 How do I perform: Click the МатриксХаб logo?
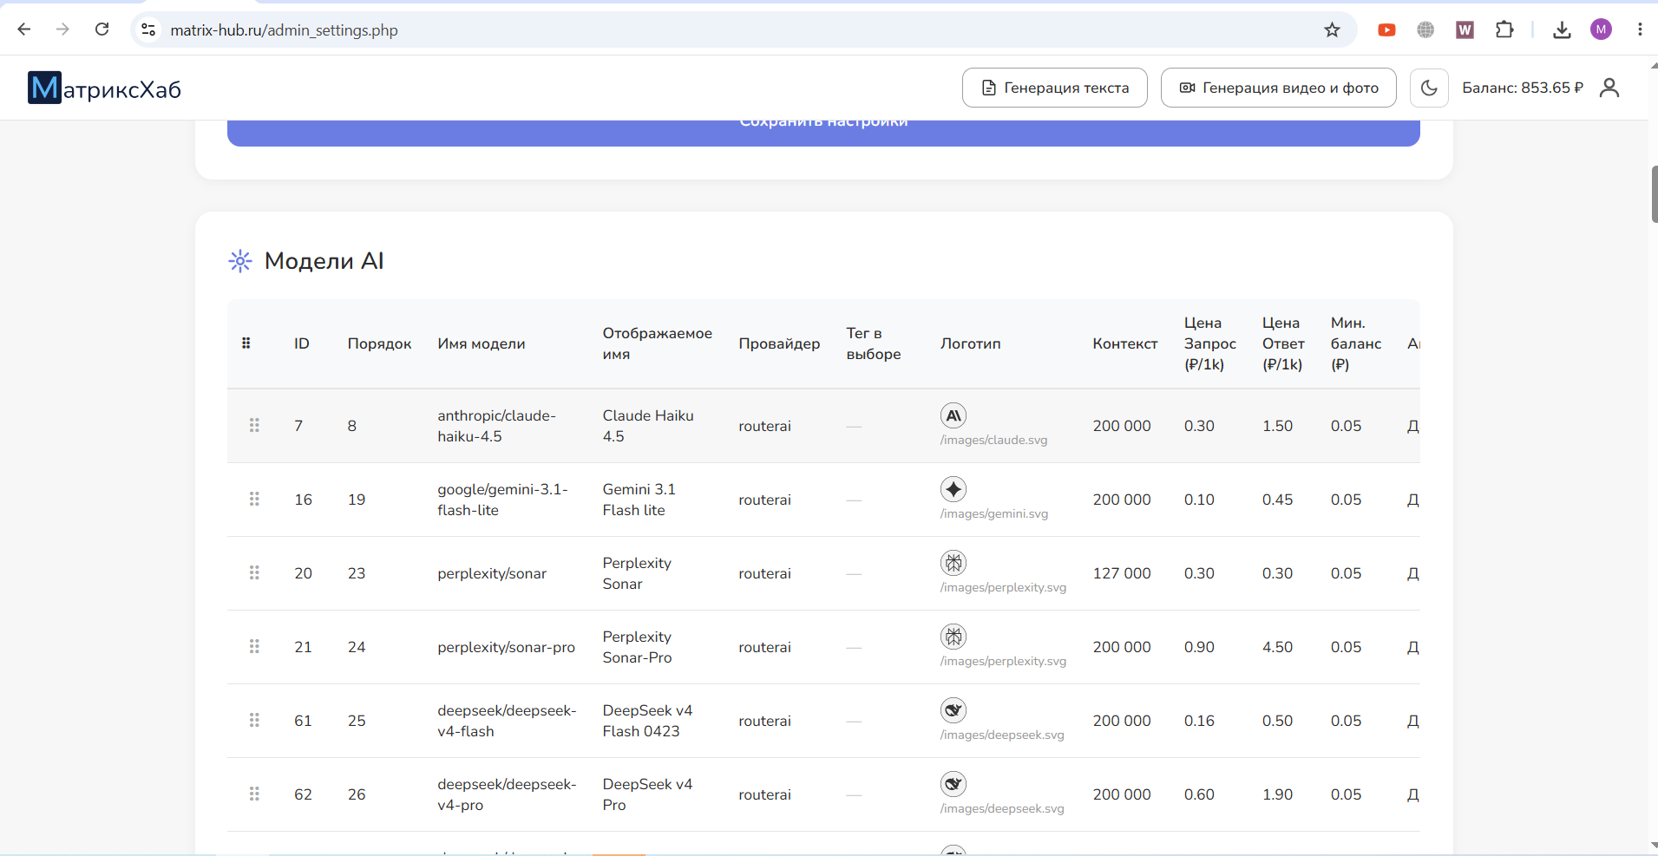104,88
